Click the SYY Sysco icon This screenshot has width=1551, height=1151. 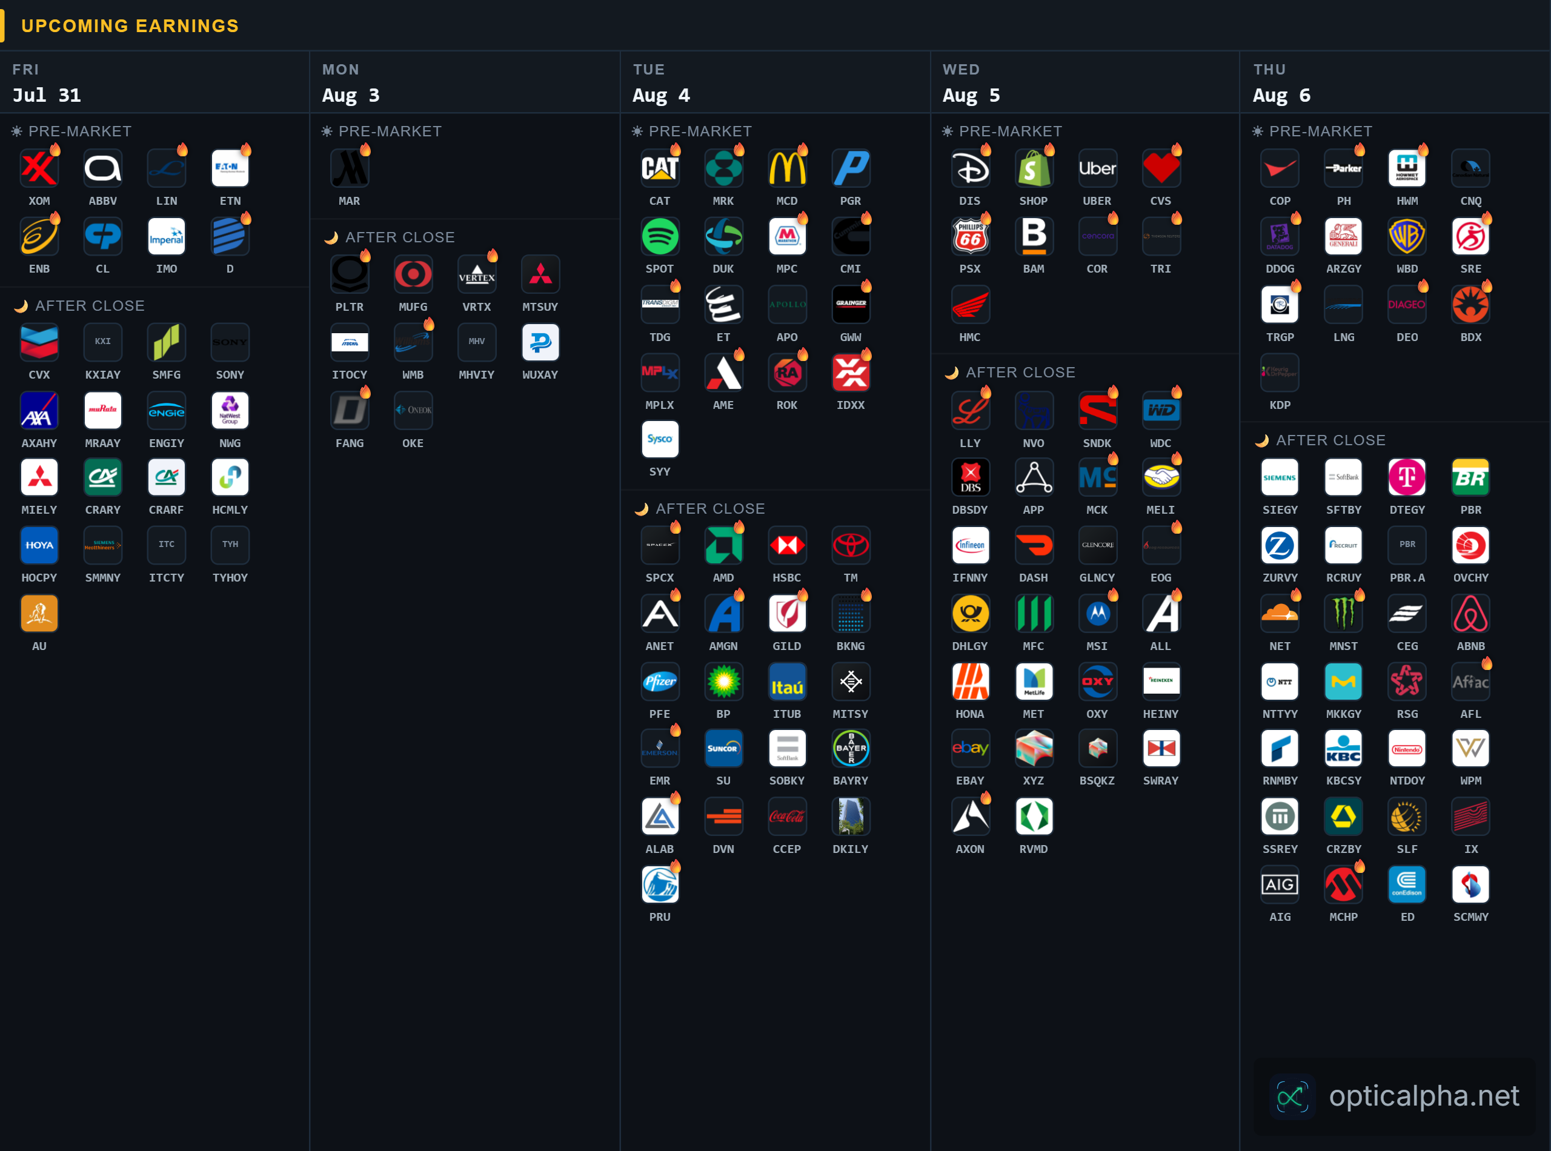click(x=660, y=439)
